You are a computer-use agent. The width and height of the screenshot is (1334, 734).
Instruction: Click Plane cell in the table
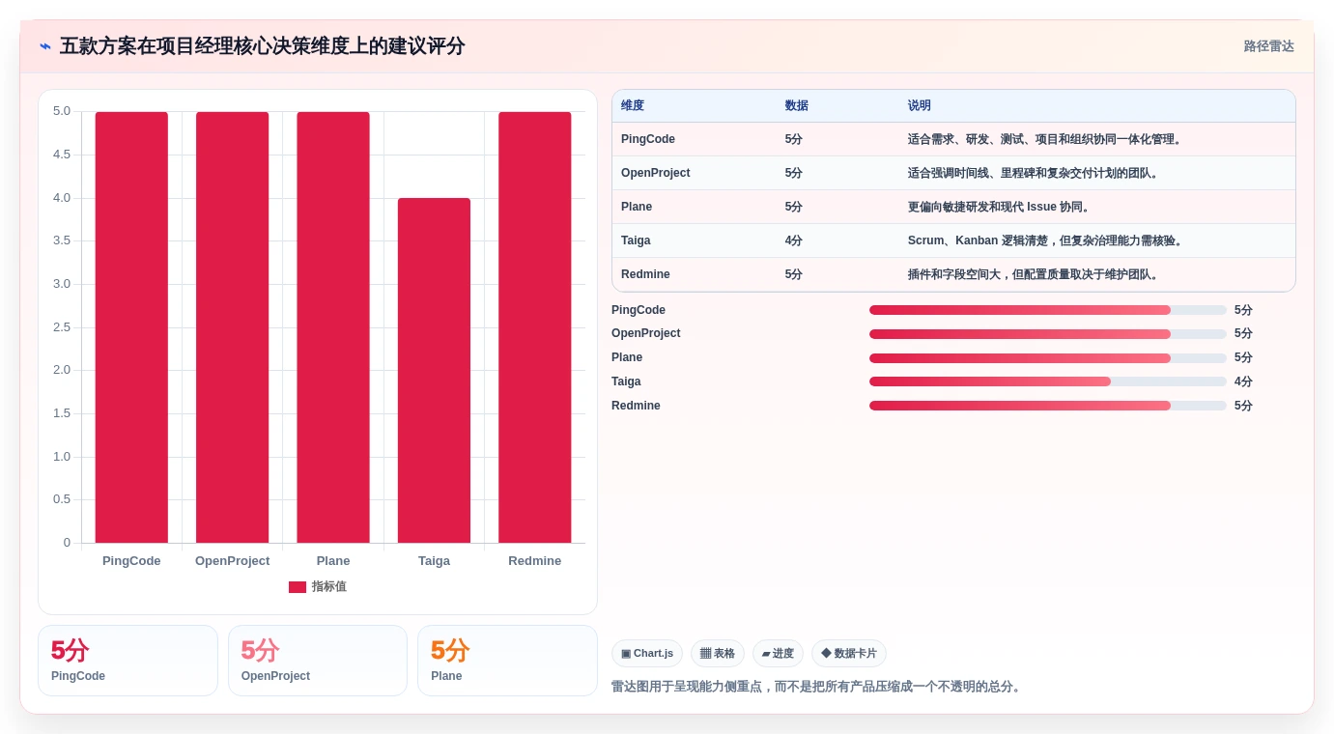click(x=637, y=207)
